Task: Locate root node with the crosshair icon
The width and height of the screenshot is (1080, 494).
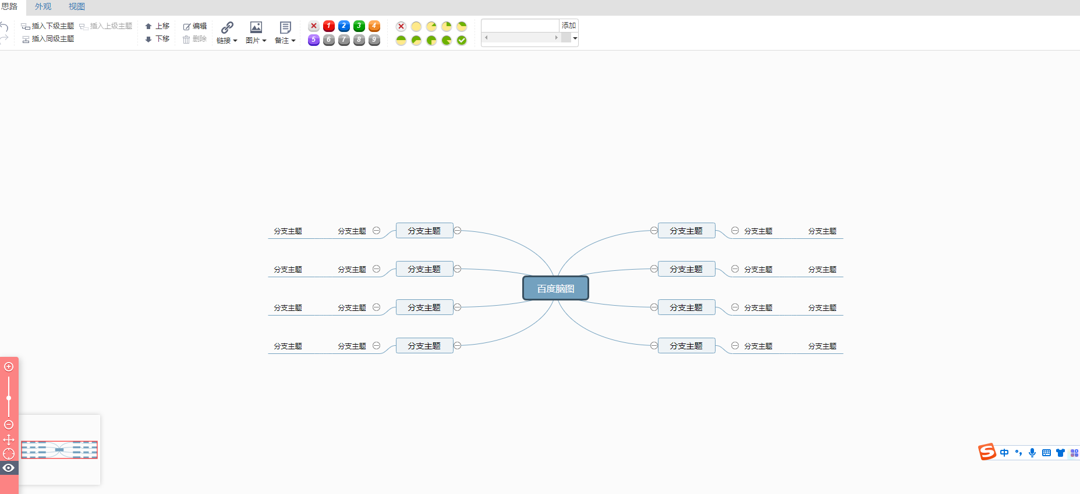Action: click(x=9, y=454)
